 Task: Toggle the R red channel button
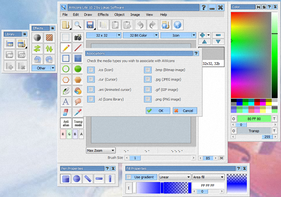click(63, 134)
